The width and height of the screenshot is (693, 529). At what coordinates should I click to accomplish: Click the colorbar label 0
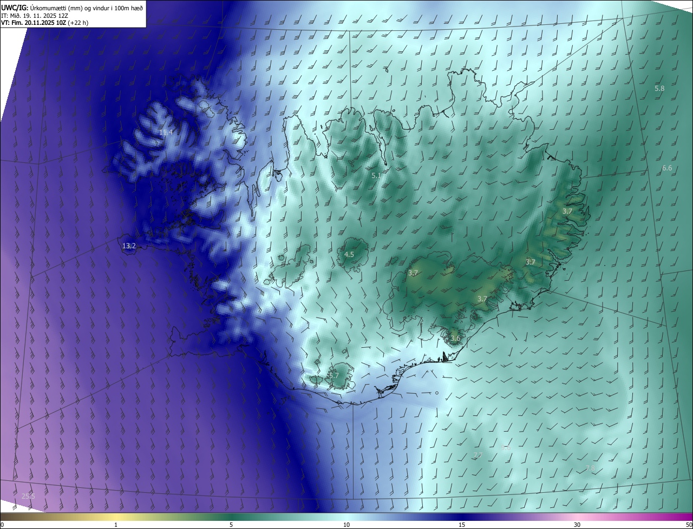(2, 525)
